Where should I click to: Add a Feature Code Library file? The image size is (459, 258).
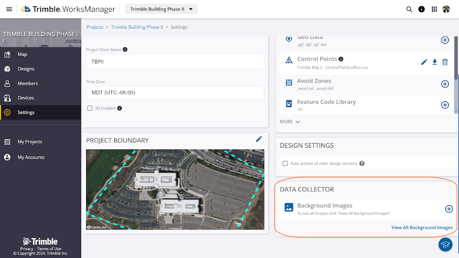pos(445,105)
